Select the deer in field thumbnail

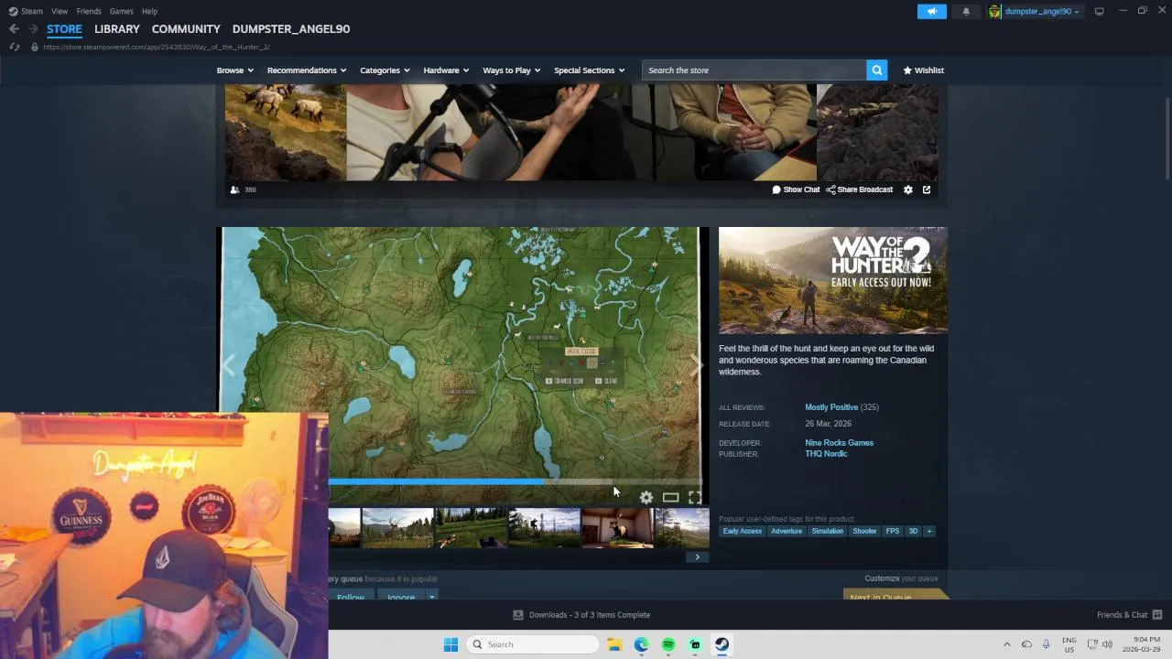[397, 528]
